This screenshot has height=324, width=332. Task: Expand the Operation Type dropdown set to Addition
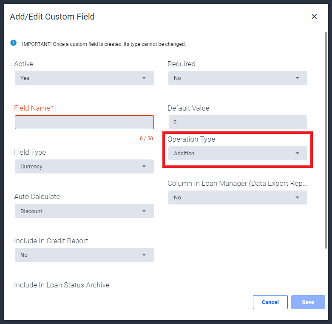point(238,153)
